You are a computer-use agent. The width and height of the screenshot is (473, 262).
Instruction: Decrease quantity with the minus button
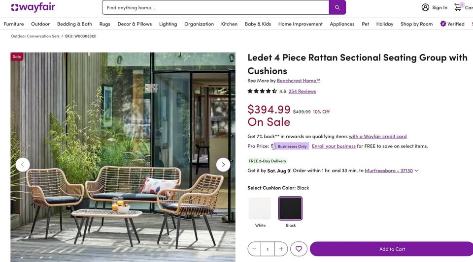pos(254,249)
